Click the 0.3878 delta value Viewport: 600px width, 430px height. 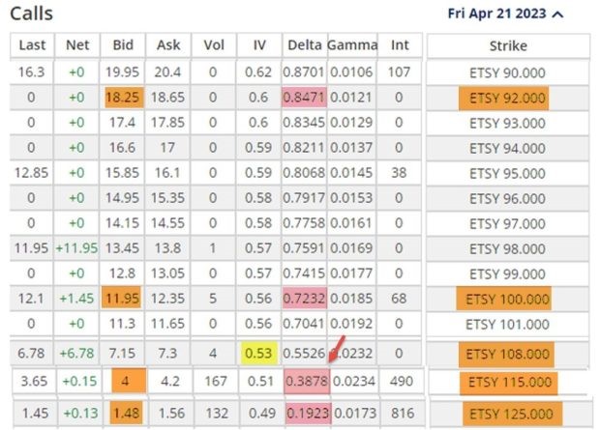(x=306, y=384)
